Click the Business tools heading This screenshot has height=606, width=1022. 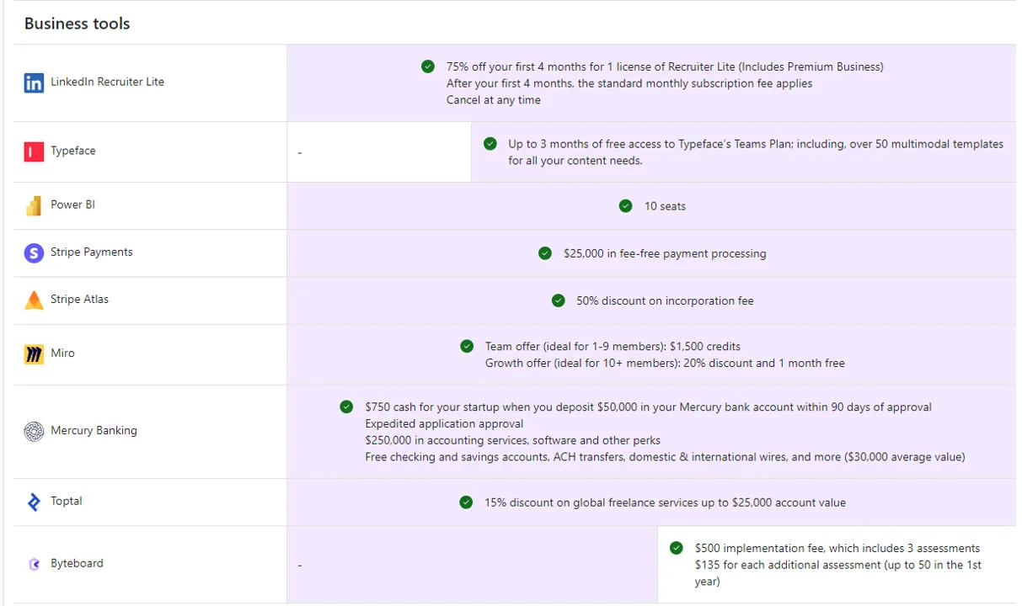coord(77,24)
